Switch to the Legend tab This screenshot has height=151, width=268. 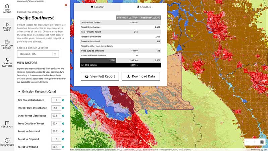tap(97, 7)
